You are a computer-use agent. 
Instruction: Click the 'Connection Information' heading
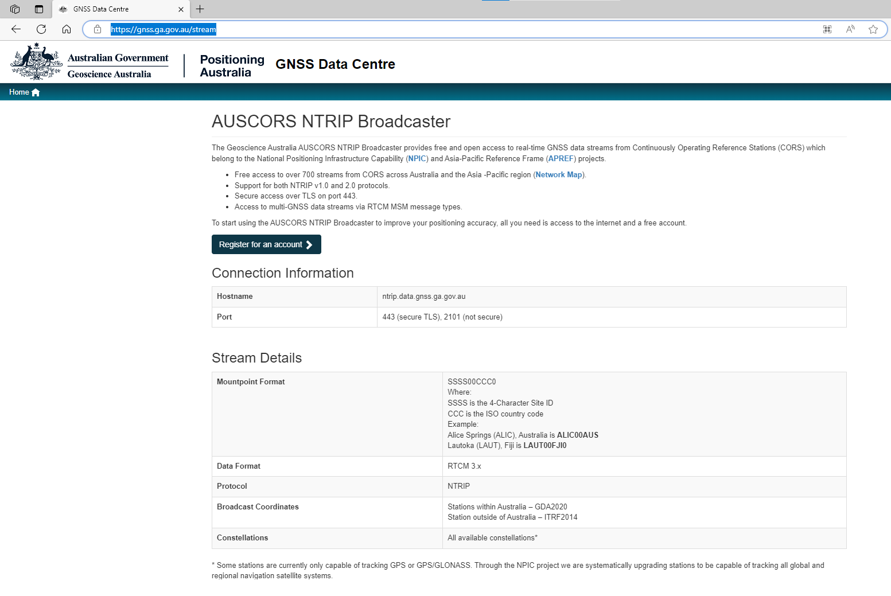283,273
